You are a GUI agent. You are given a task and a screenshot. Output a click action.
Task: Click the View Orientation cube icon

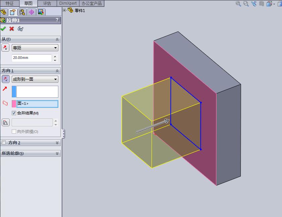pyautogui.click(x=269, y=4)
